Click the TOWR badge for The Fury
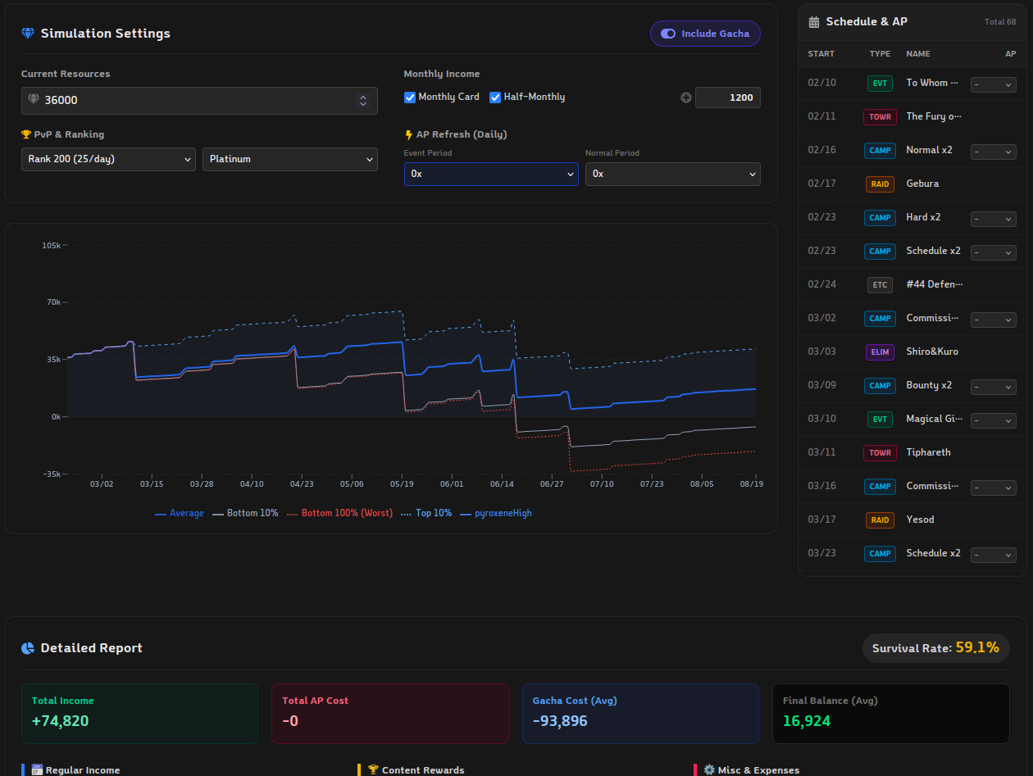Image resolution: width=1033 pixels, height=776 pixels. tap(880, 117)
